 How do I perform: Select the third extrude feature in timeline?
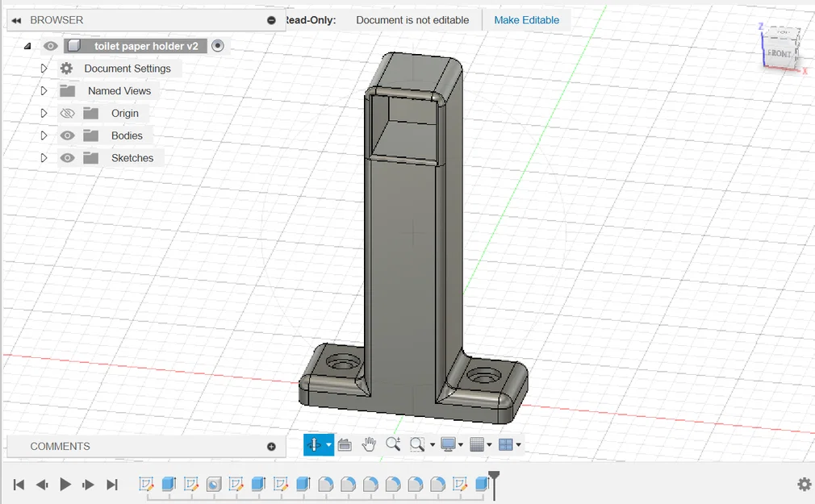pyautogui.click(x=303, y=485)
